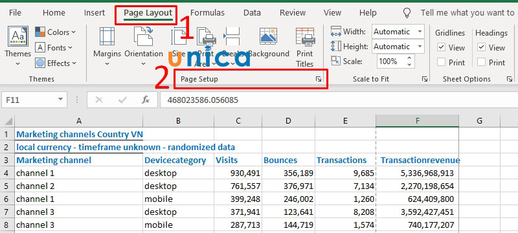
Task: Select row 4 header
Action: click(x=7, y=173)
